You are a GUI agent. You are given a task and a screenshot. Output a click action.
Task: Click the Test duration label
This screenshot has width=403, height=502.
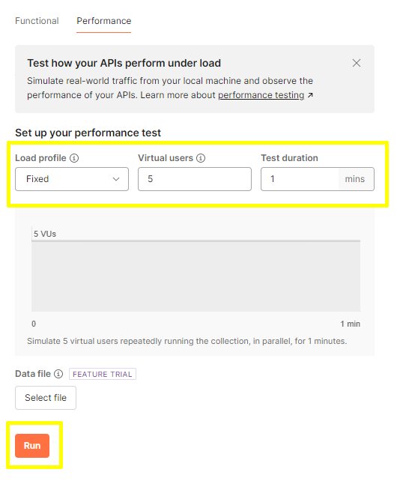[x=289, y=158]
